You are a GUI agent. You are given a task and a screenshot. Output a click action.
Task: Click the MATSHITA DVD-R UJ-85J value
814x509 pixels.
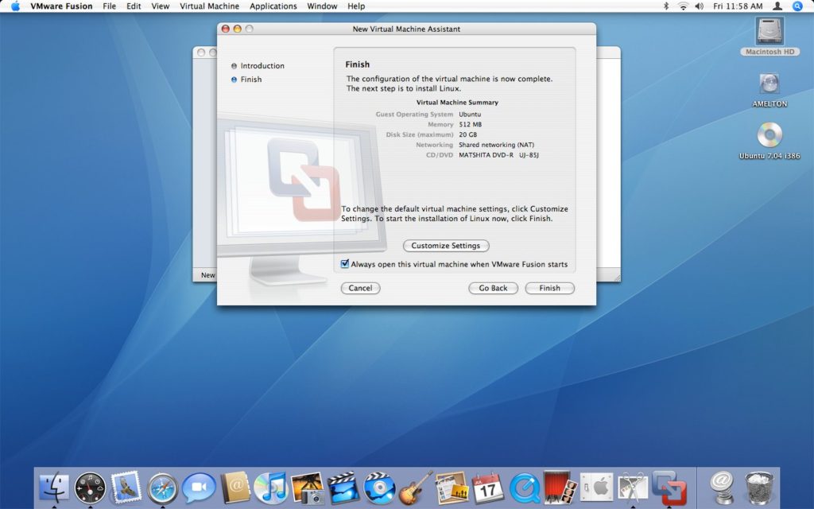499,155
